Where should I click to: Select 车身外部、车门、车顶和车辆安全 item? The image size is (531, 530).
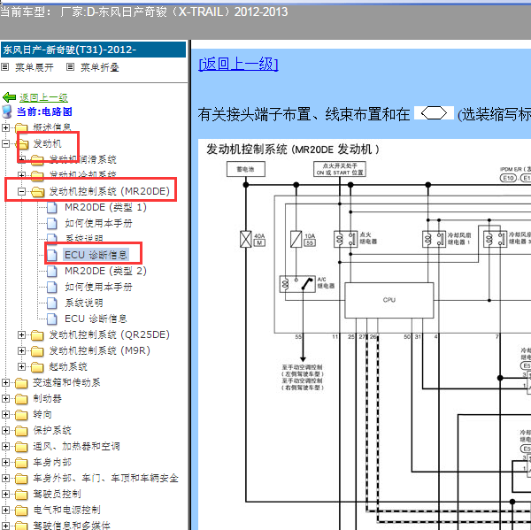click(x=105, y=478)
